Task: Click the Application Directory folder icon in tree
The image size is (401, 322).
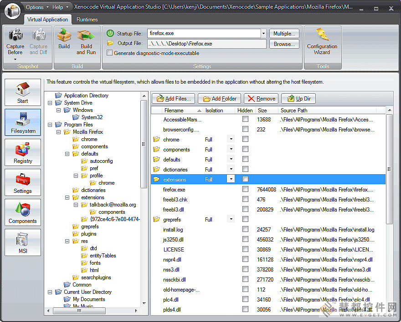Action: pyautogui.click(x=59, y=96)
